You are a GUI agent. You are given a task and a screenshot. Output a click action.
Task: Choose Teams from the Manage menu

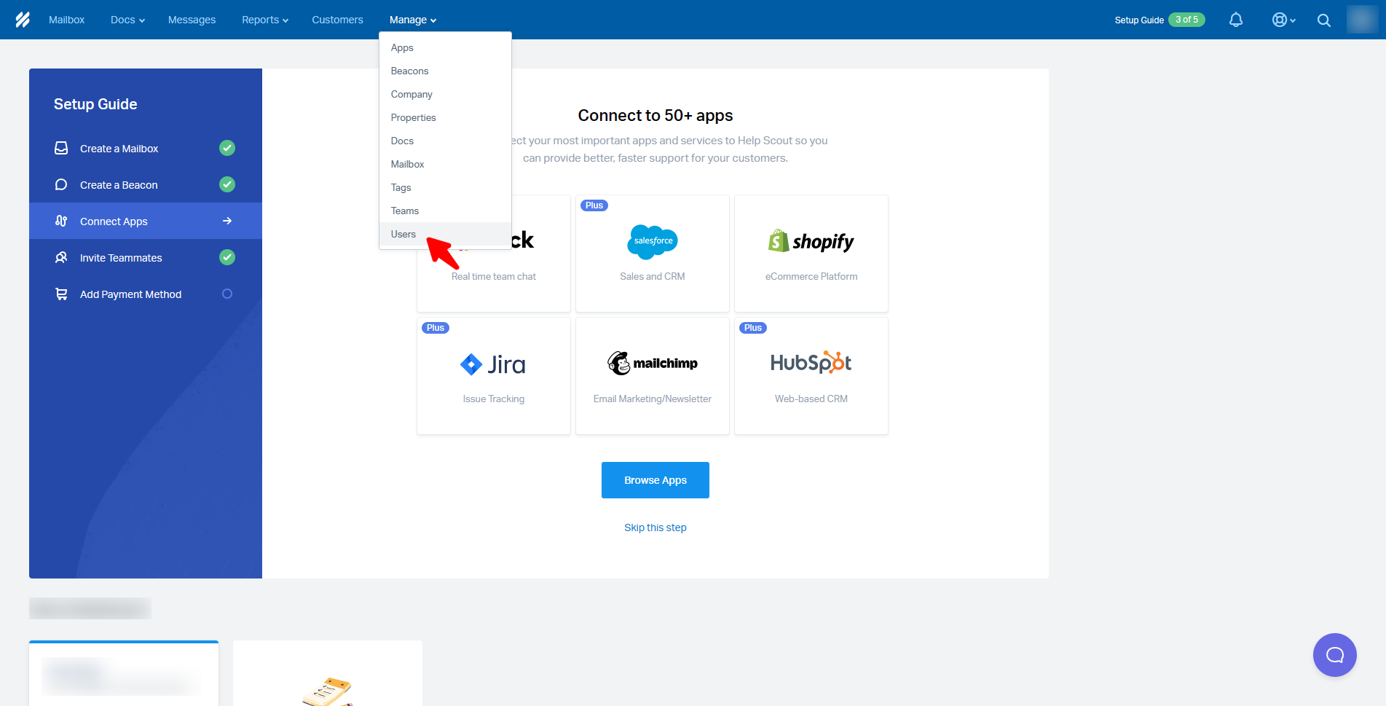[x=445, y=211]
